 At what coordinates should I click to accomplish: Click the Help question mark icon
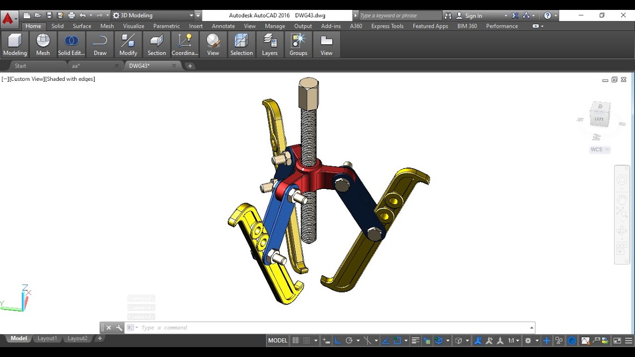click(547, 15)
